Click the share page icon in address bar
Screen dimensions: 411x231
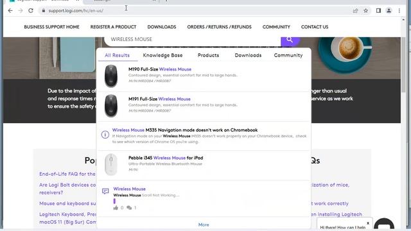[x=355, y=11]
